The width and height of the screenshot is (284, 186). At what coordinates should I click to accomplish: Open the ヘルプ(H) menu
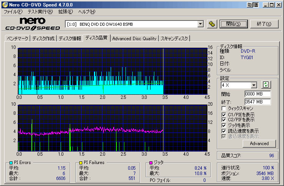(x=87, y=12)
